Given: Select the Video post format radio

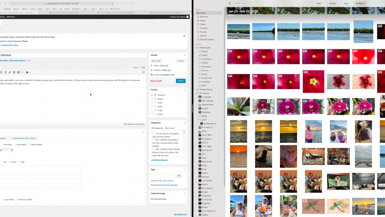Looking at the screenshot, I should 152,102.
